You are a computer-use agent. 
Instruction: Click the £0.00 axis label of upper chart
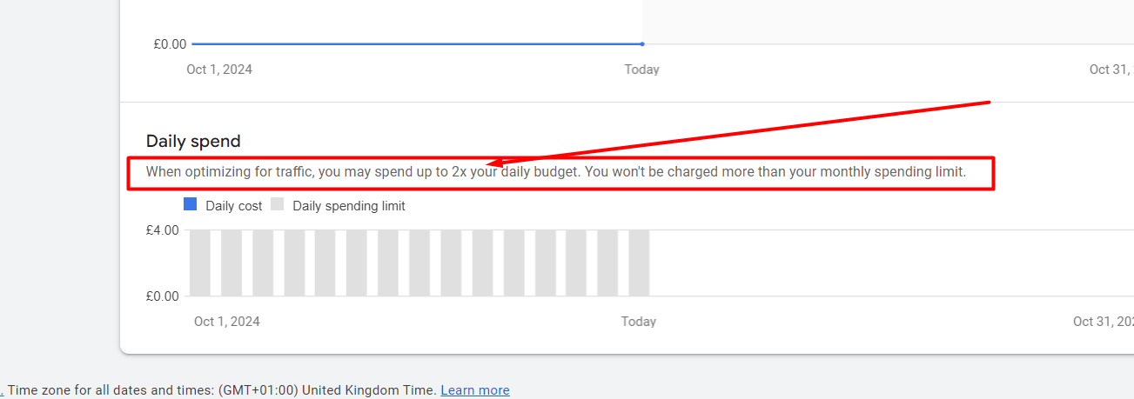coord(169,43)
